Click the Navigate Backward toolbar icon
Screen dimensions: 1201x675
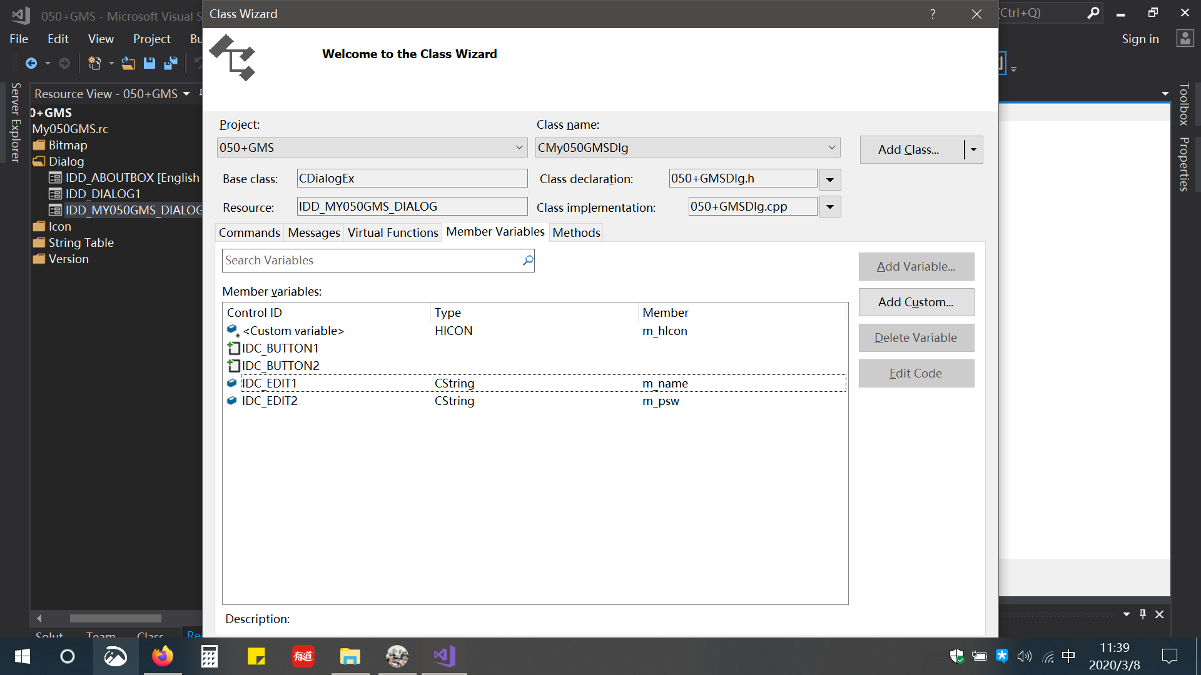pos(33,63)
